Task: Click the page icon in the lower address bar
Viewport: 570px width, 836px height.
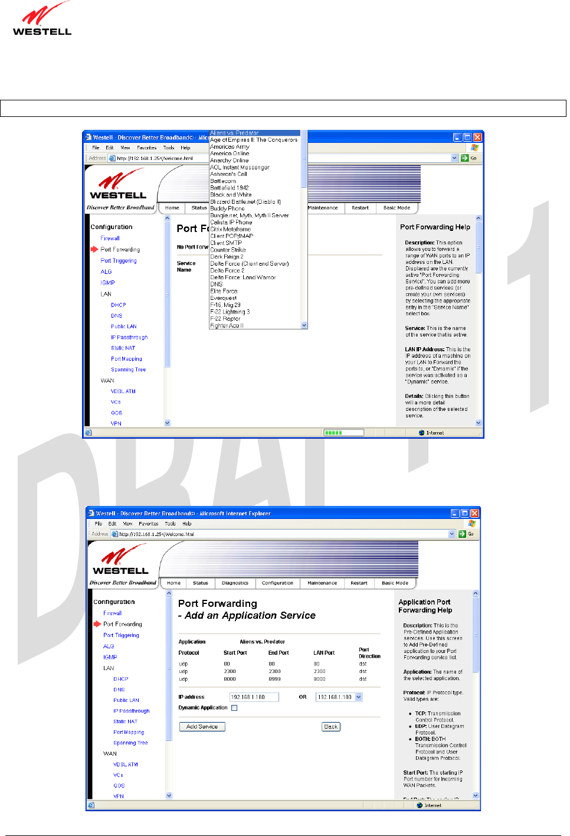Action: (x=114, y=534)
